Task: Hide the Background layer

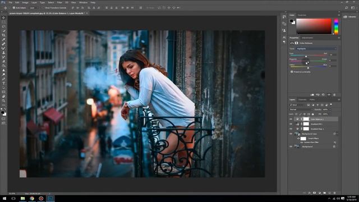Action: 291,146
